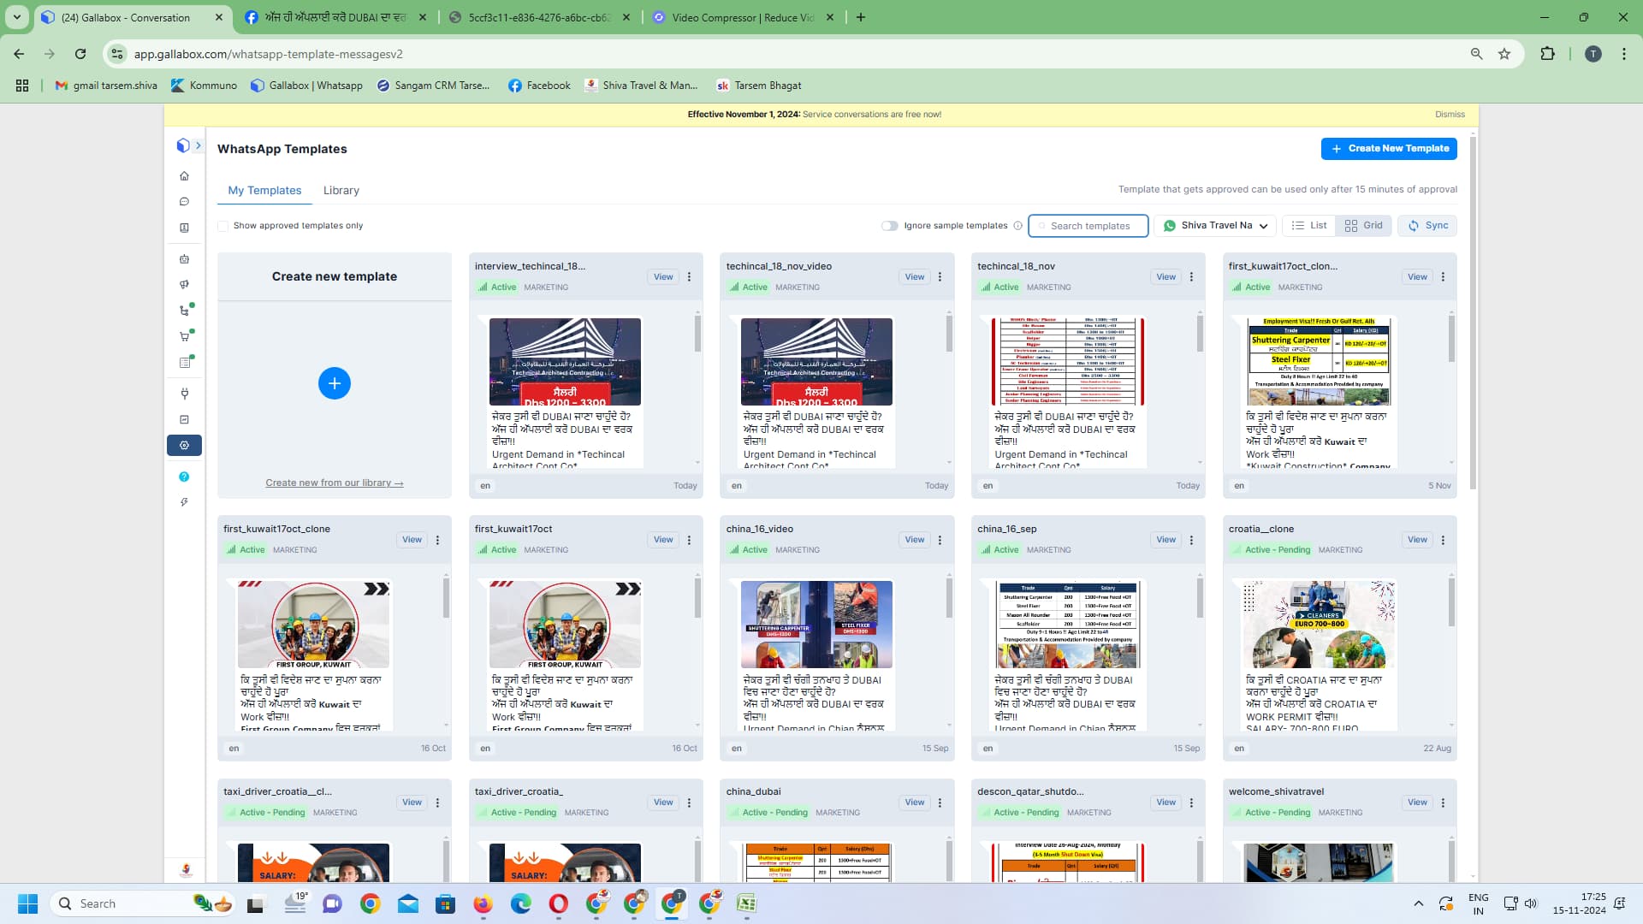Open the Chrome apps grid icon

(x=22, y=86)
